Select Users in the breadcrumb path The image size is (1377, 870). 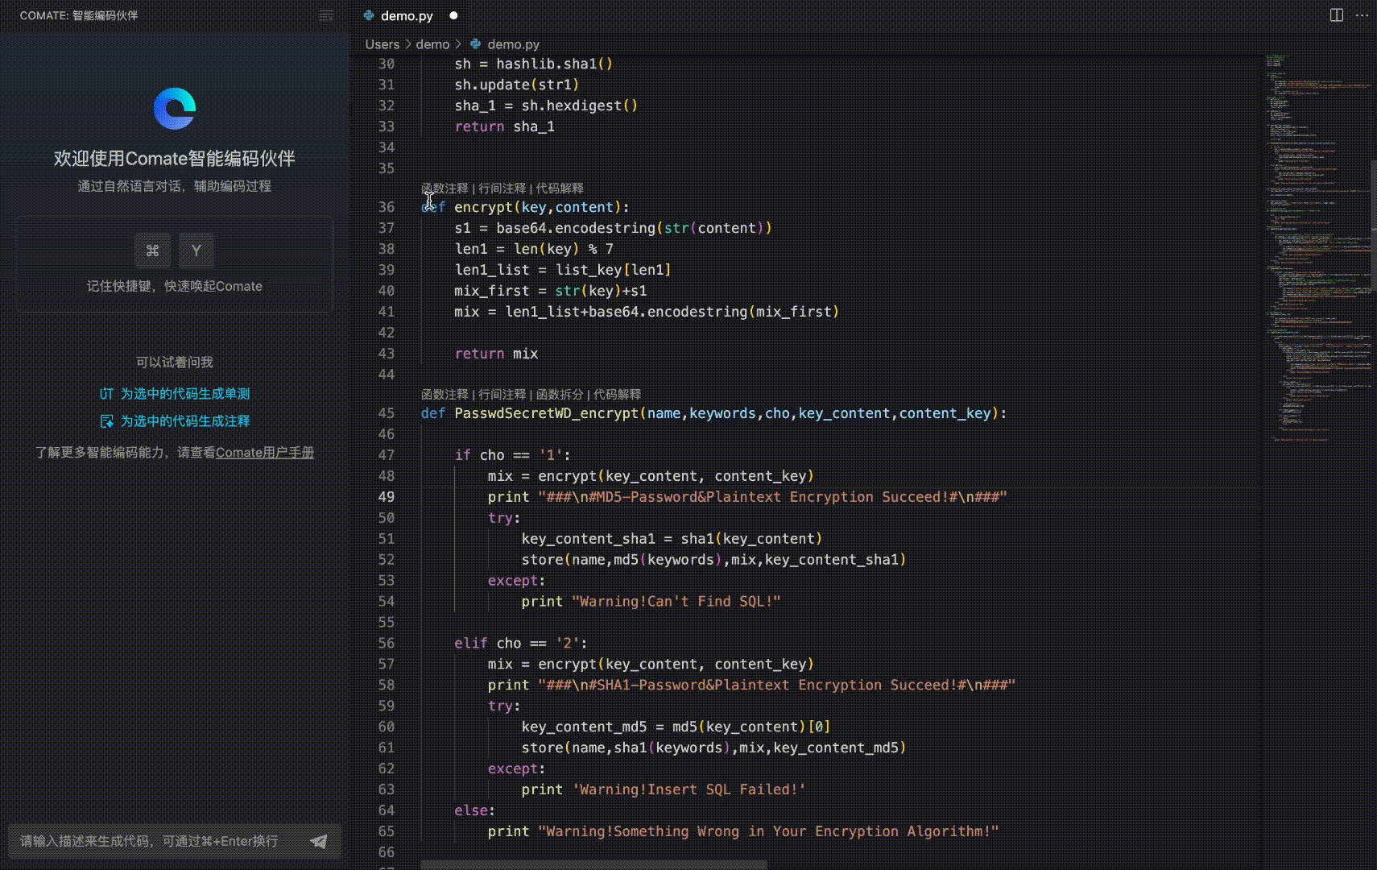click(x=382, y=44)
